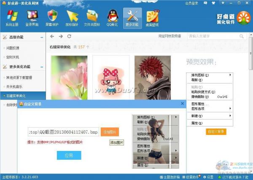The height and width of the screenshot is (180, 253).
Task: Choose the pink tulip flower thumbnail
Action: pos(69,78)
